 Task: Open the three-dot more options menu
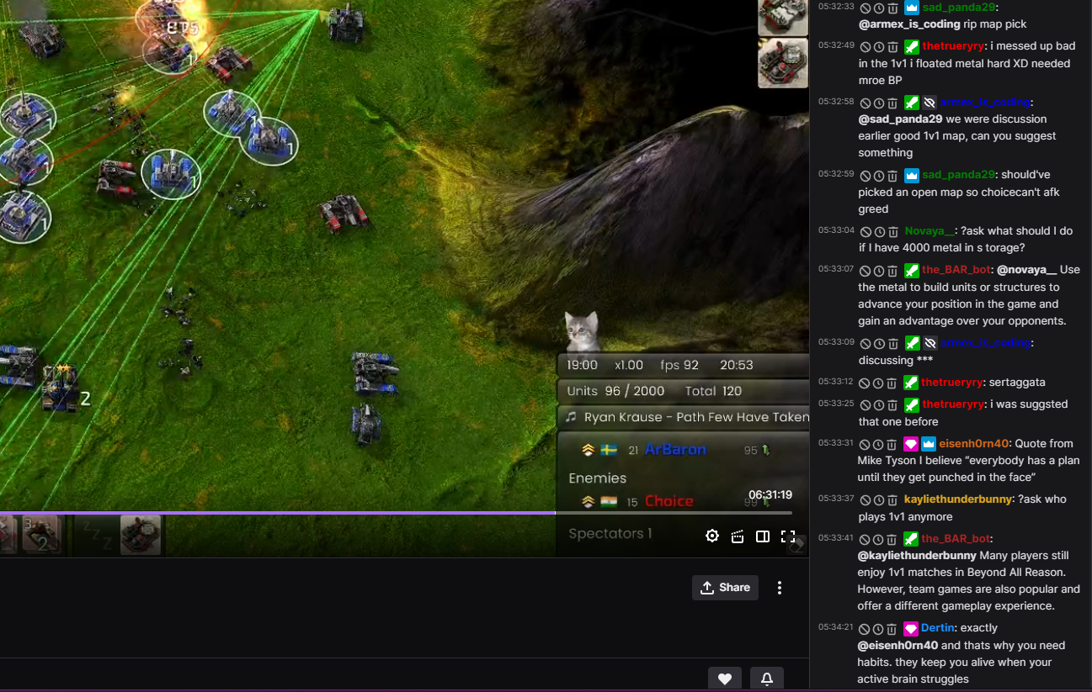pos(780,588)
